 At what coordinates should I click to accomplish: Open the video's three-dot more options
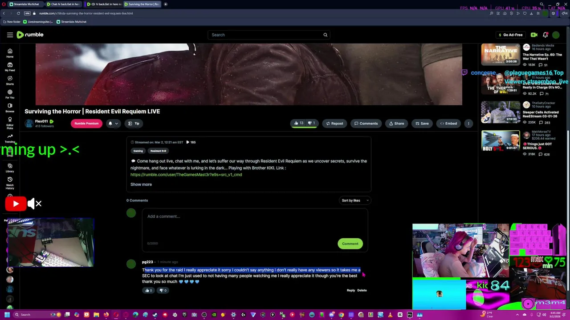click(x=468, y=124)
